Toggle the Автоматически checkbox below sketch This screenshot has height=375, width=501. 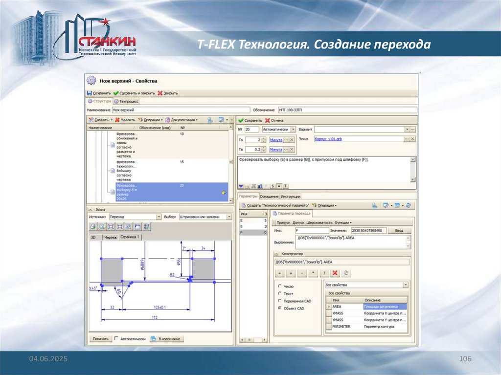click(116, 338)
